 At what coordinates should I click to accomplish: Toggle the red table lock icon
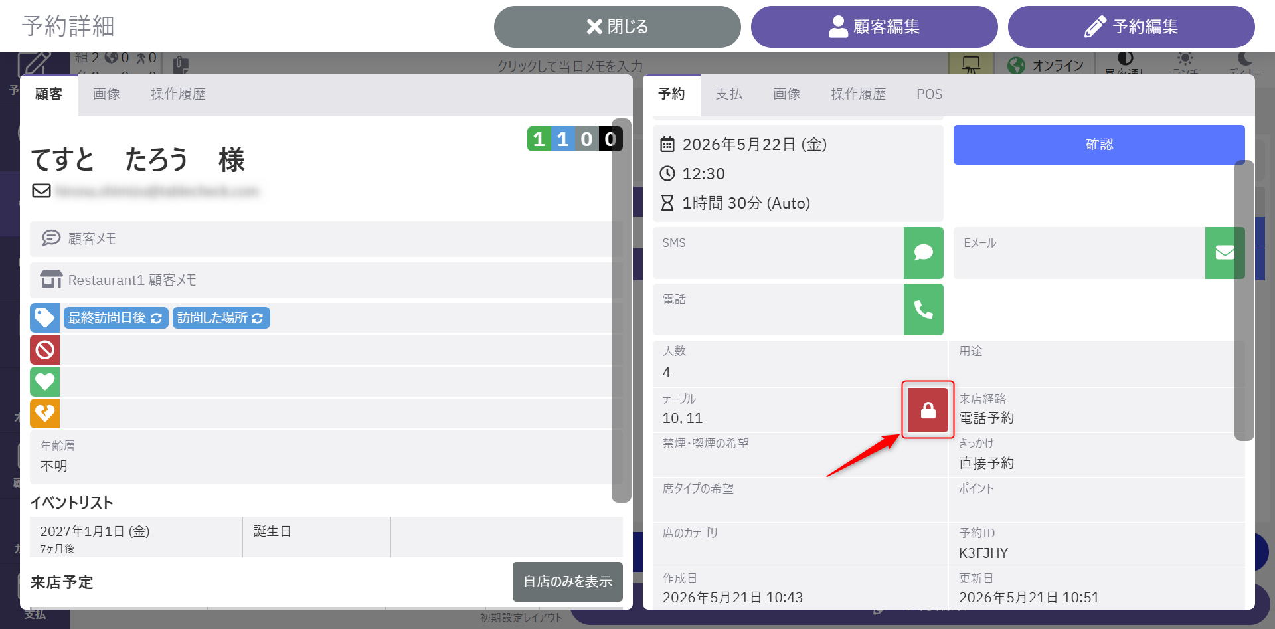(928, 410)
